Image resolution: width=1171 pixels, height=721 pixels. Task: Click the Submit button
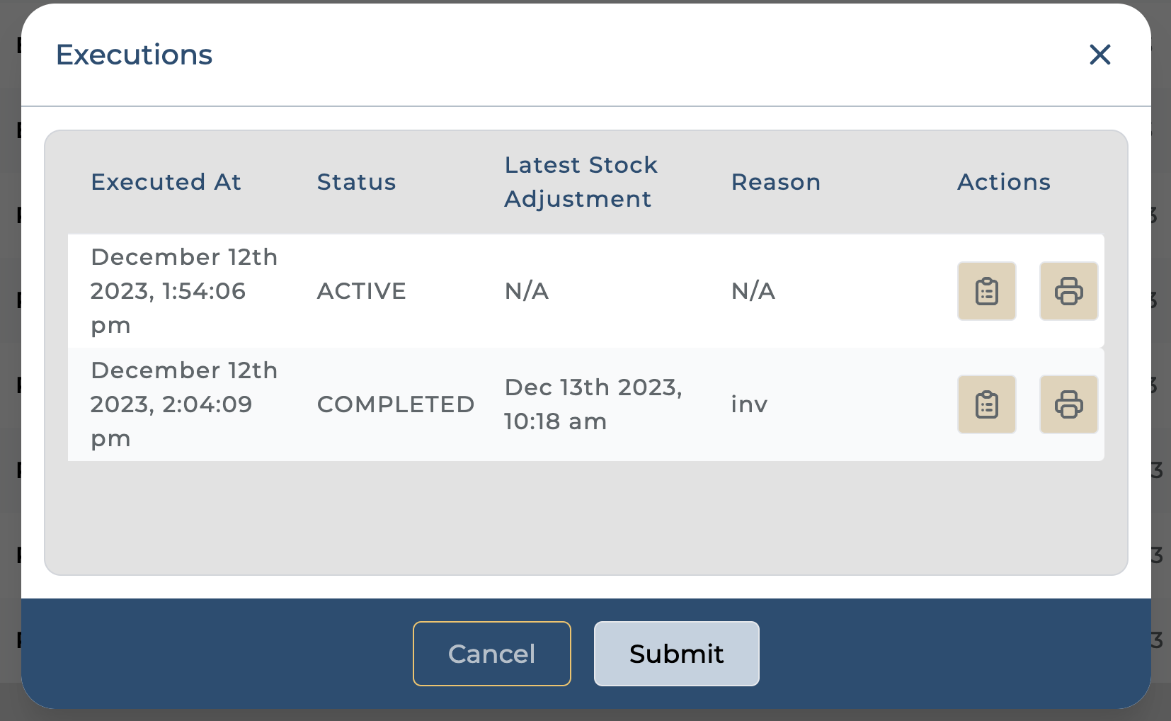pos(676,654)
